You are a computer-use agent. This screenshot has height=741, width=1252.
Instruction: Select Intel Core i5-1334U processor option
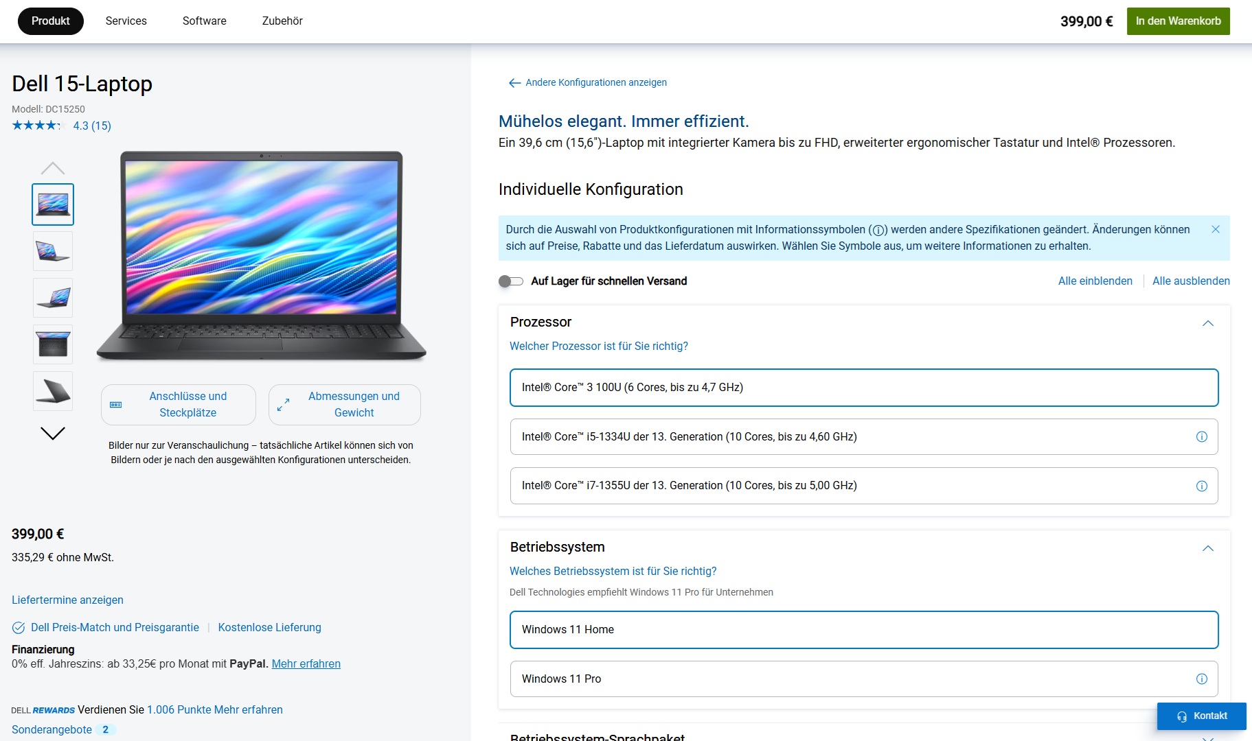coord(864,437)
